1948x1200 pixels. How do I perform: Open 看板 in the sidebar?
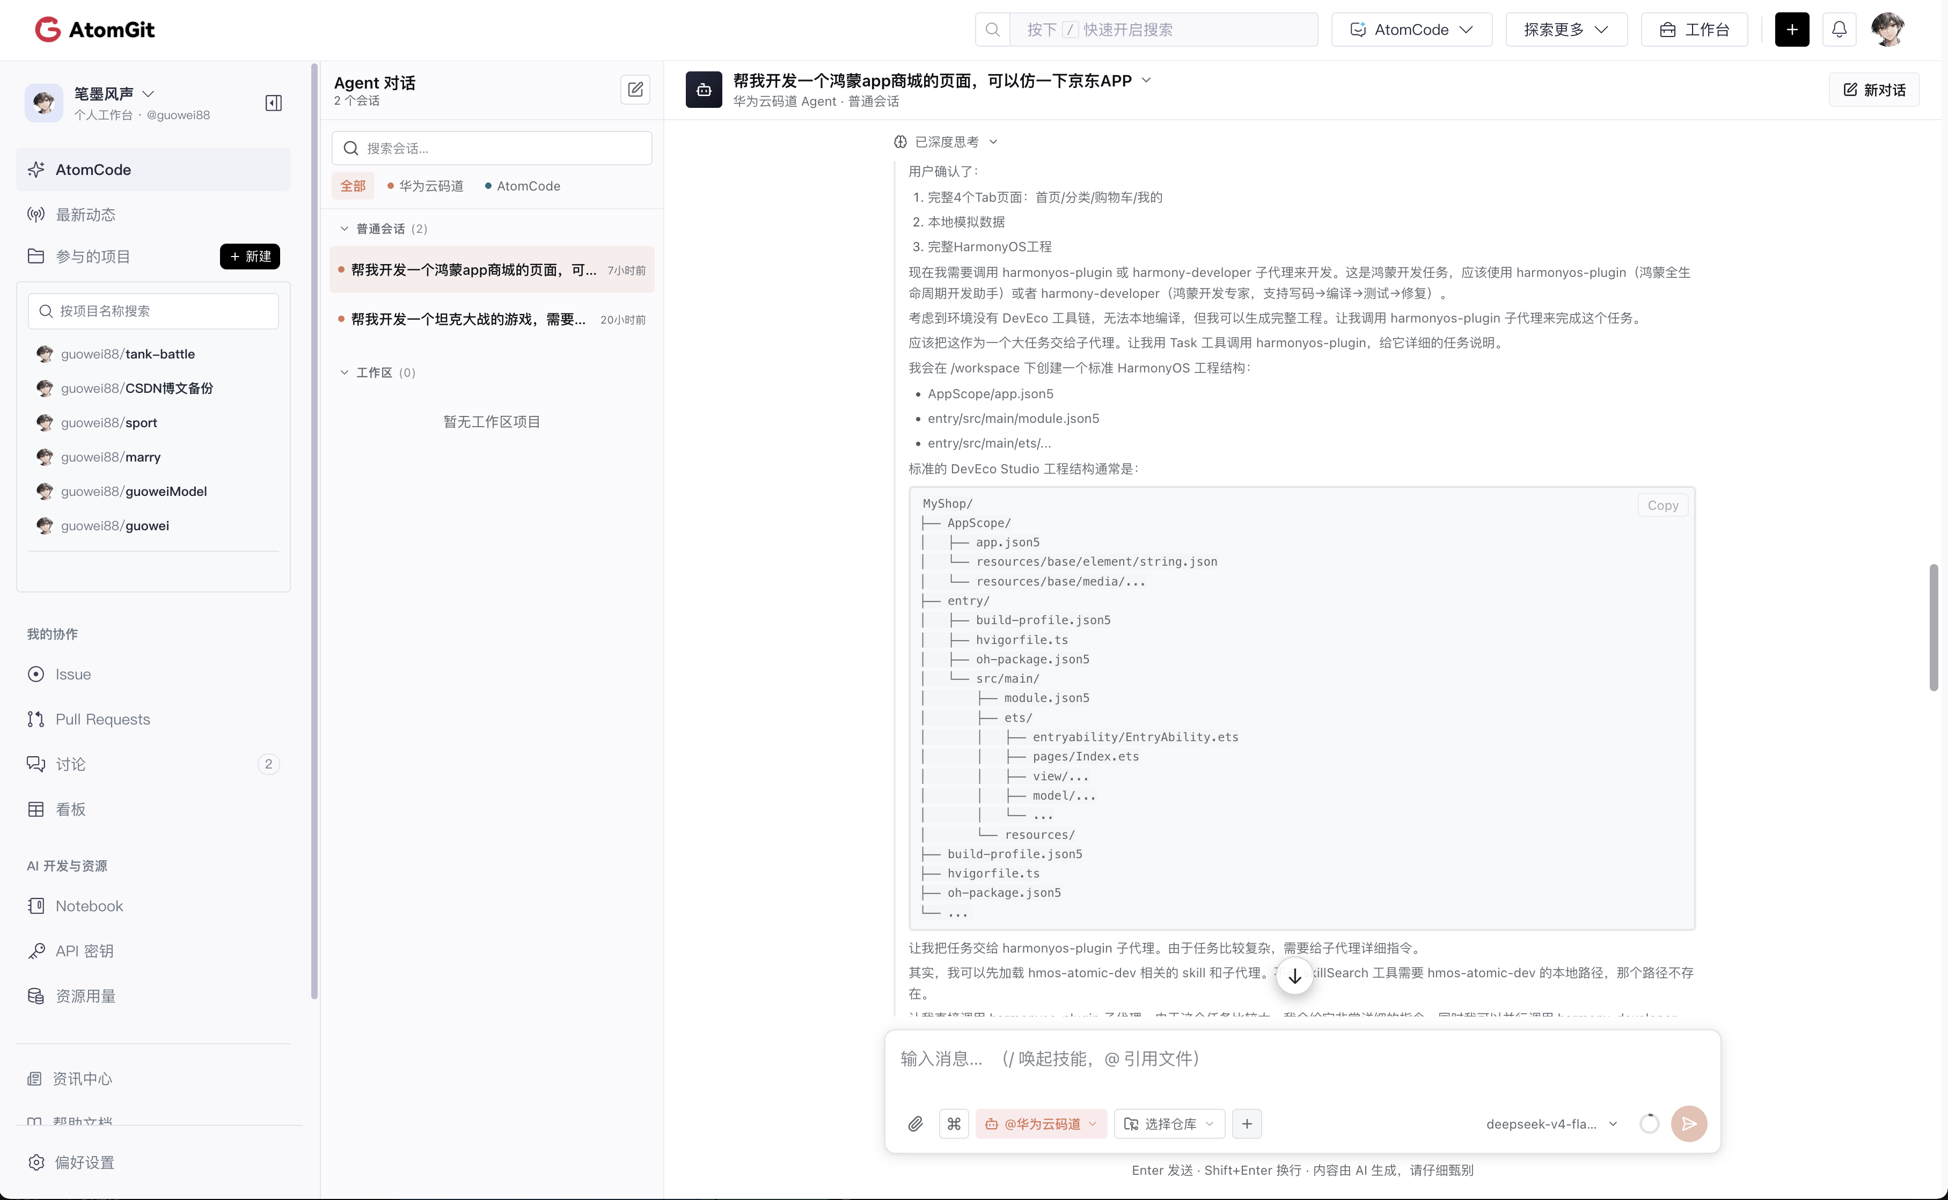[x=153, y=809]
